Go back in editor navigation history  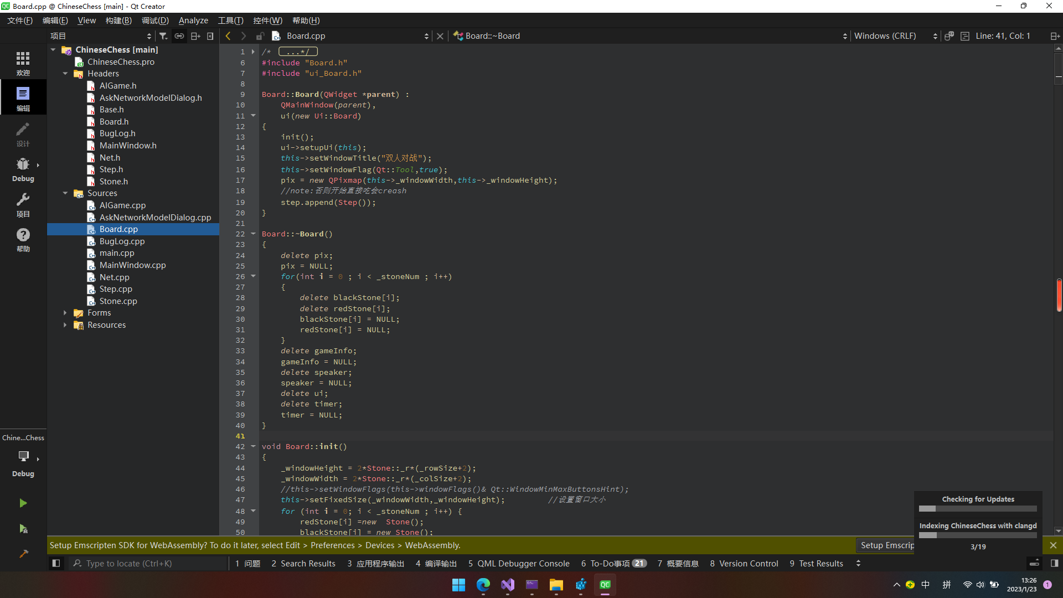[228, 35]
